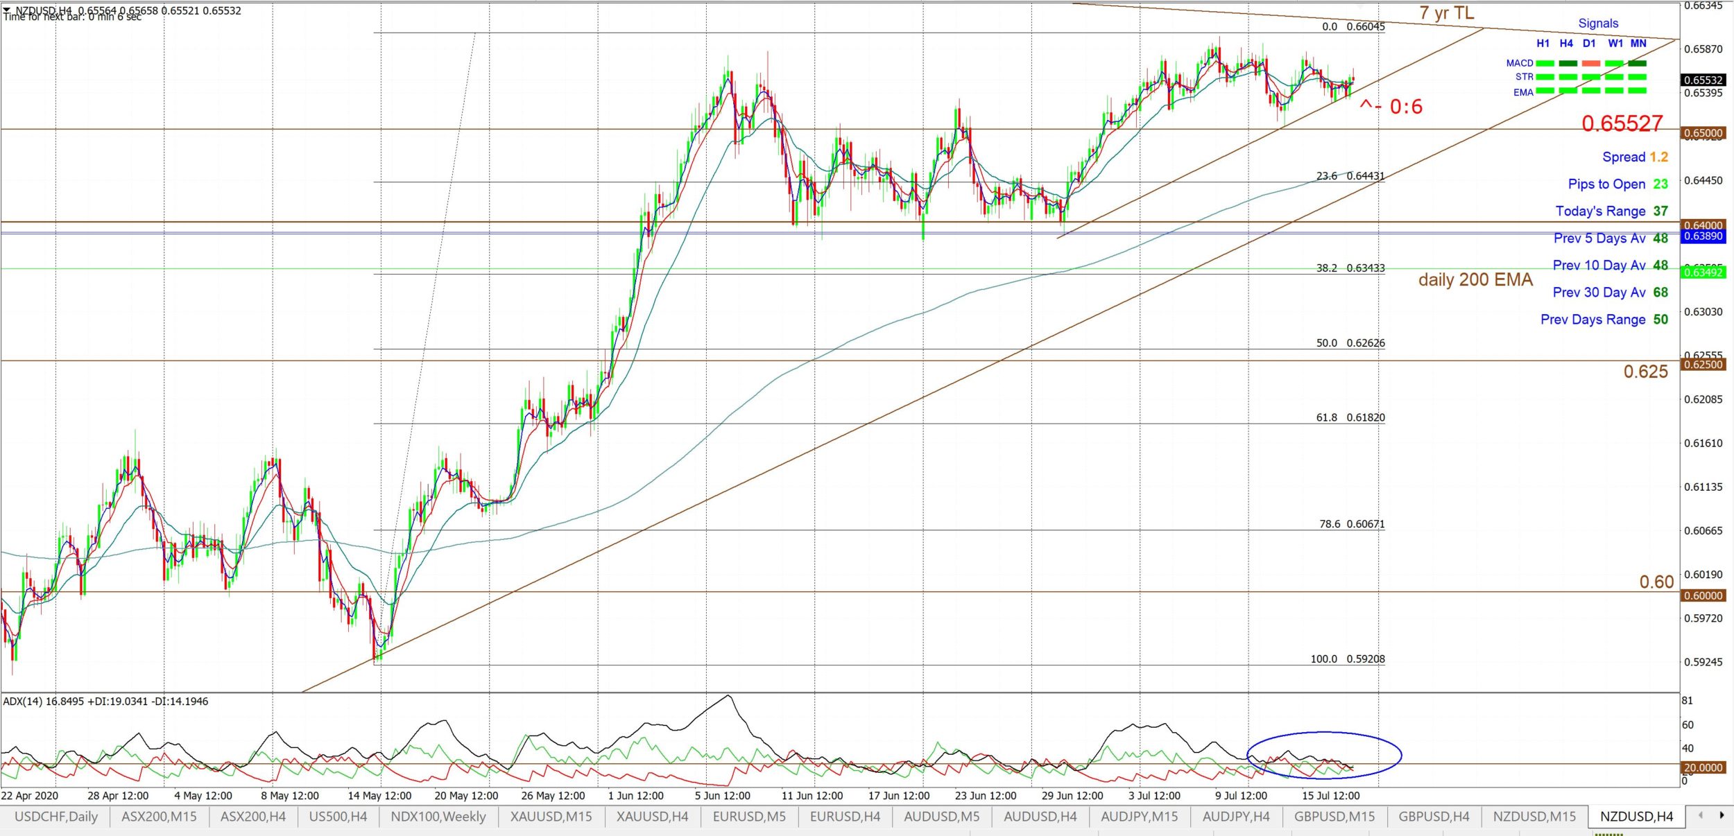
Task: Click the 'Prev Days Range 50' readout
Action: pyautogui.click(x=1604, y=320)
